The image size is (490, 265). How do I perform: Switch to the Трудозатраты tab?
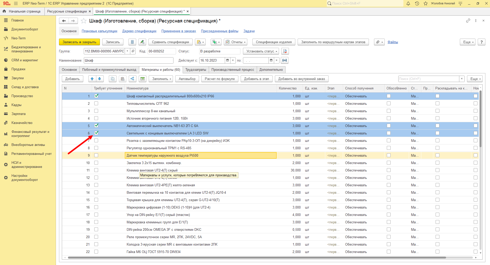[x=196, y=70]
